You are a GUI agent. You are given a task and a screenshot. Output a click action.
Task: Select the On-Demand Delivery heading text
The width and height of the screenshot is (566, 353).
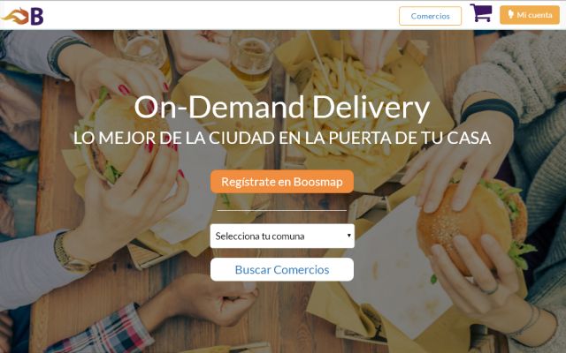[281, 107]
